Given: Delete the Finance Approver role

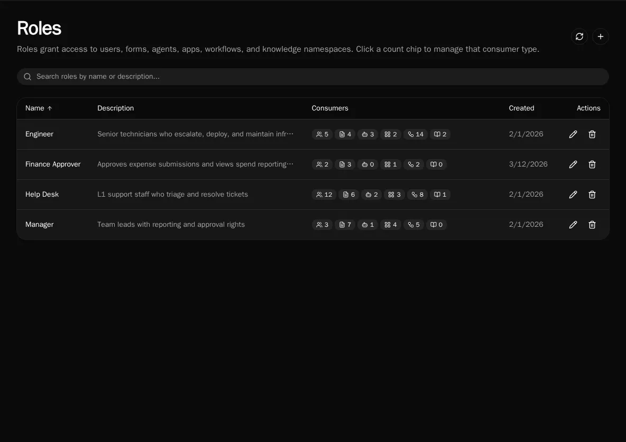Looking at the screenshot, I should click(x=592, y=164).
